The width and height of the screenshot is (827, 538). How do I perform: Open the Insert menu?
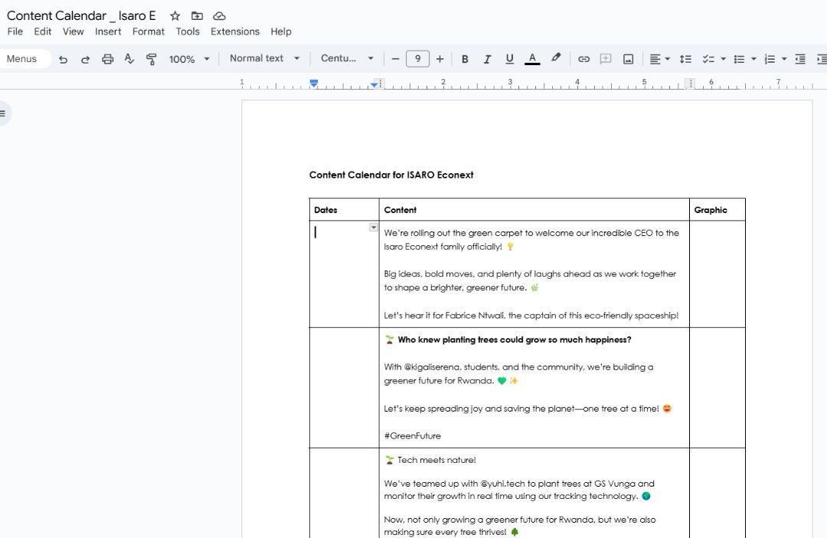108,31
